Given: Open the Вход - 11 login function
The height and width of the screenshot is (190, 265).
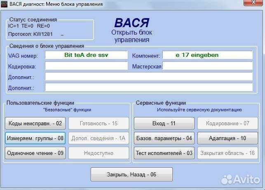Looking at the screenshot, I should (x=164, y=123).
